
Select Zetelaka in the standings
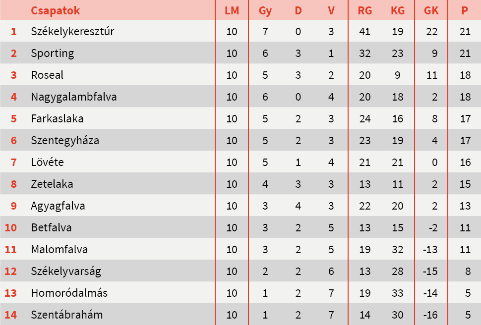tap(52, 184)
